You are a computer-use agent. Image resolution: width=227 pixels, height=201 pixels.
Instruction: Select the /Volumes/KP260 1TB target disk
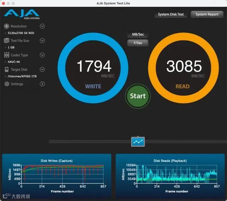click(x=22, y=76)
